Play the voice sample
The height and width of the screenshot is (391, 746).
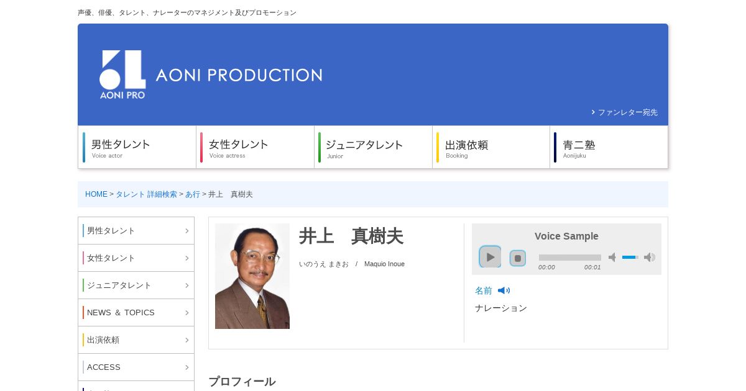tap(490, 257)
